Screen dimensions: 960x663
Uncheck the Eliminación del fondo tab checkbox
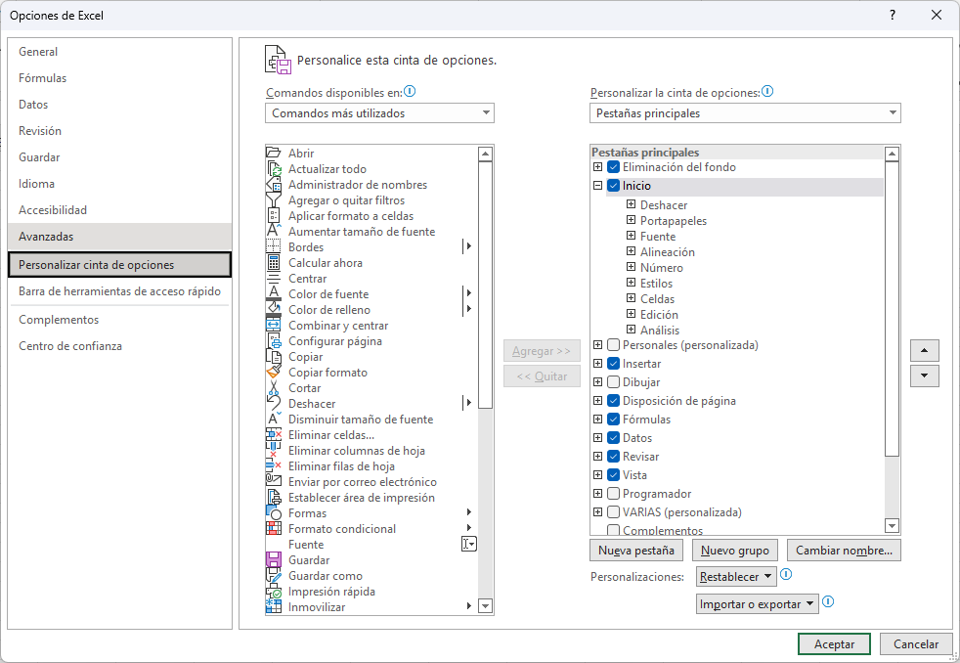(614, 166)
